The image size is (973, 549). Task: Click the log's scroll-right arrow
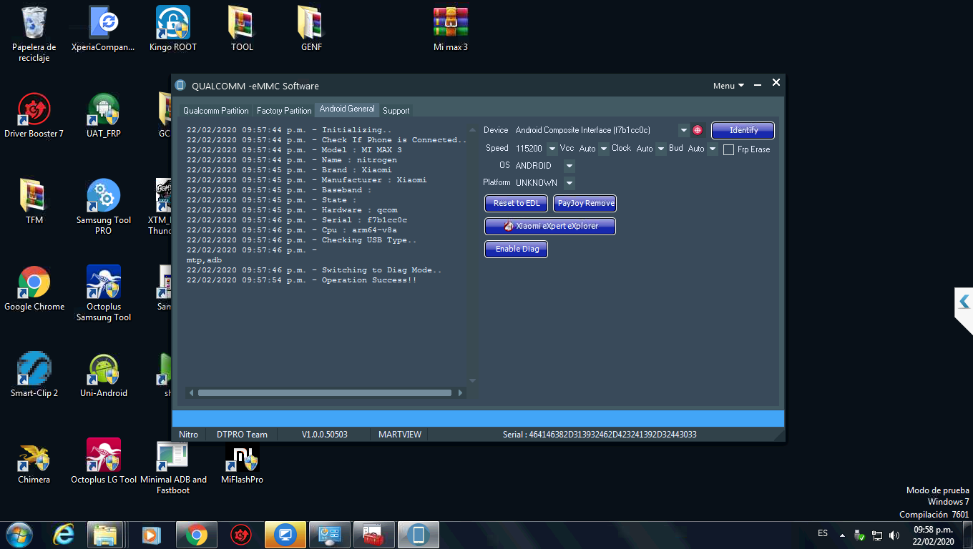click(x=461, y=392)
